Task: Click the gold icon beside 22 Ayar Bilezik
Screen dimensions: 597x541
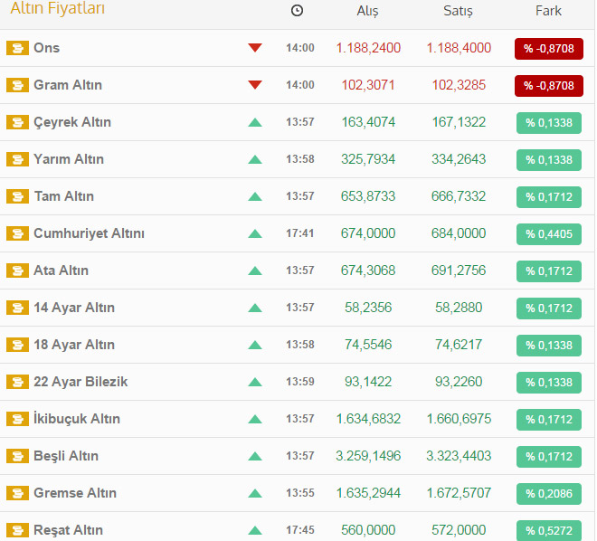Action: coord(17,383)
